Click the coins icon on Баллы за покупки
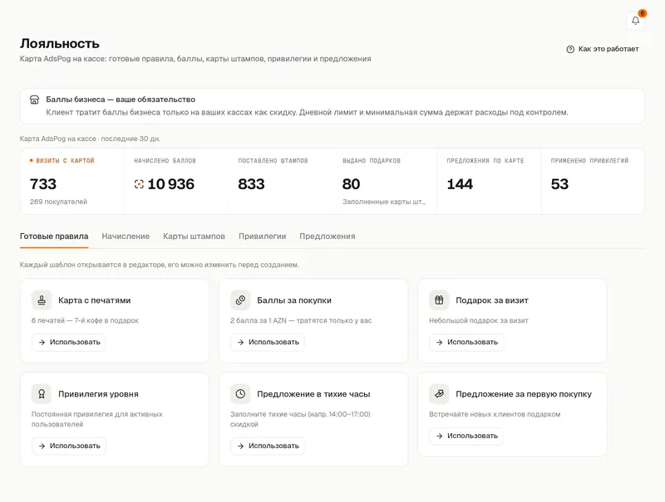665x502 pixels. pos(240,300)
